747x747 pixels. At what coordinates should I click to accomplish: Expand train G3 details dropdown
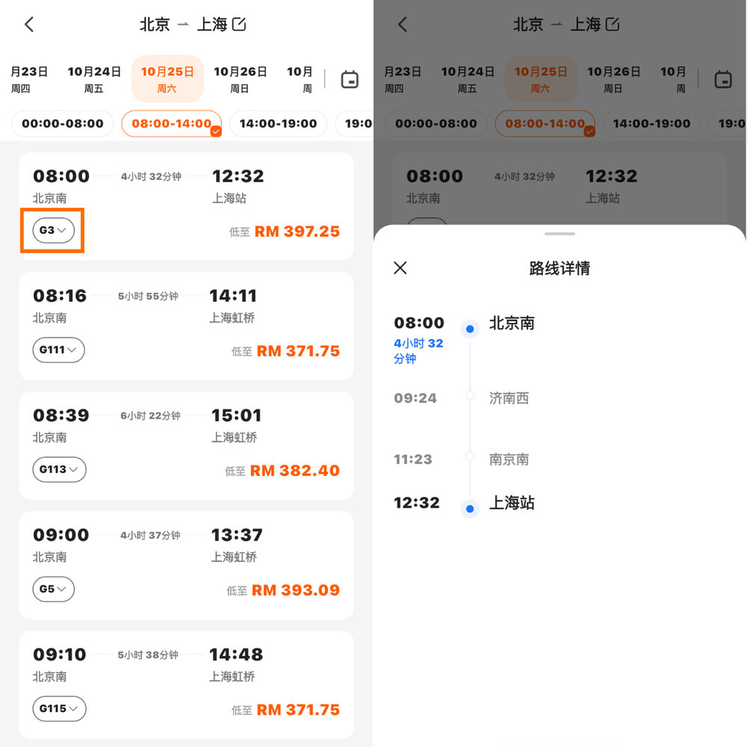point(52,231)
